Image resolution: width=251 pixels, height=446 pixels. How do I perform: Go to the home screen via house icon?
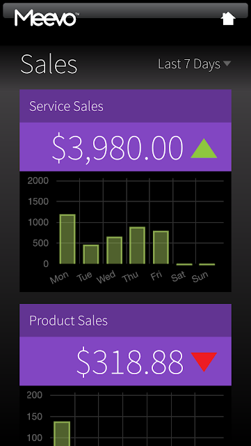point(228,19)
